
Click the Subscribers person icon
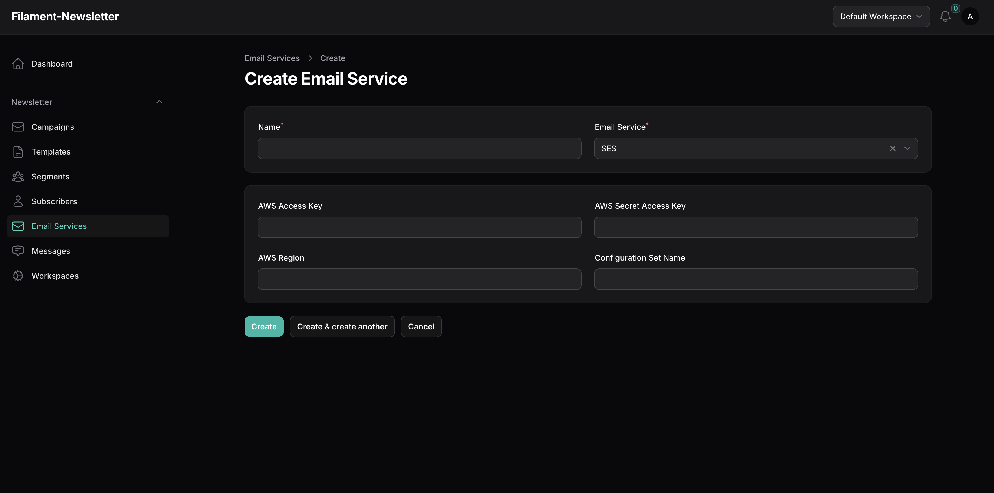click(x=18, y=201)
